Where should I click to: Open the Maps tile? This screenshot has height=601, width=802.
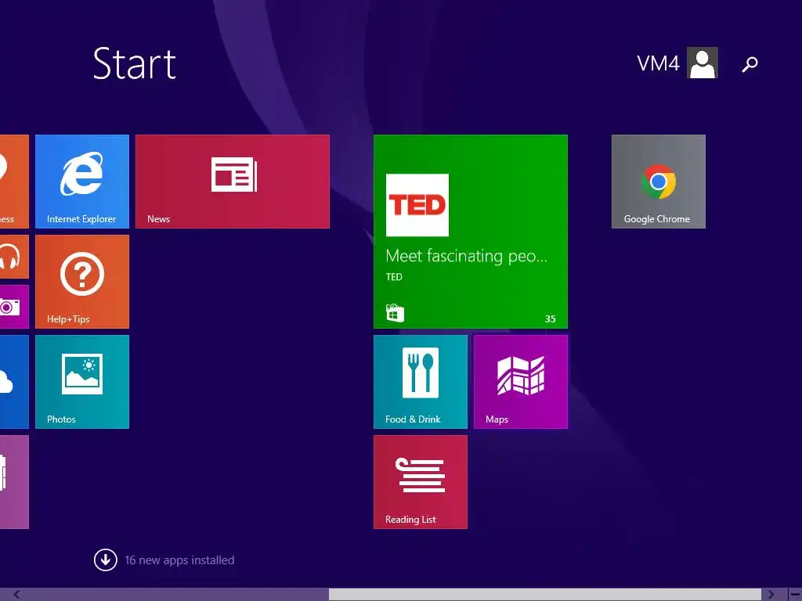pyautogui.click(x=521, y=382)
